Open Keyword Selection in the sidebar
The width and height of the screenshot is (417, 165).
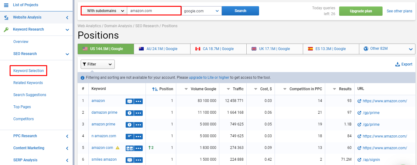click(29, 71)
